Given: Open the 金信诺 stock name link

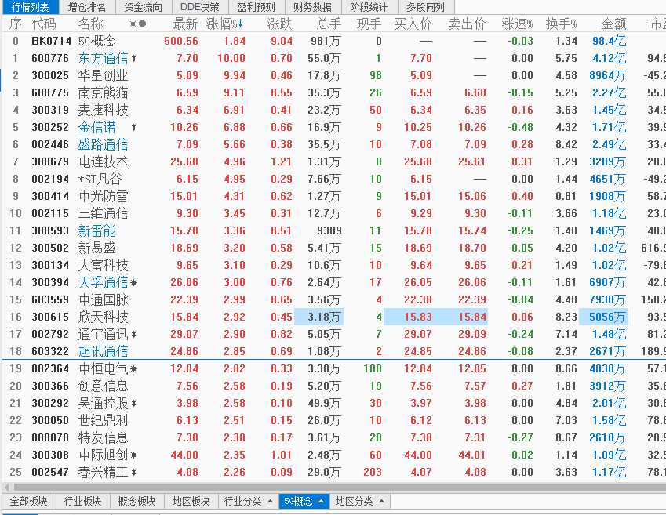Looking at the screenshot, I should point(96,127).
